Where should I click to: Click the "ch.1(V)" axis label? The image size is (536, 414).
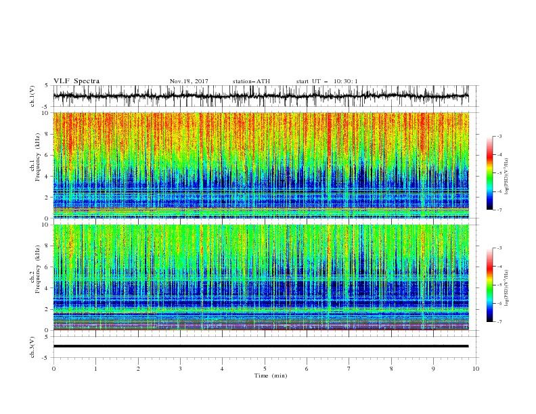[32, 96]
